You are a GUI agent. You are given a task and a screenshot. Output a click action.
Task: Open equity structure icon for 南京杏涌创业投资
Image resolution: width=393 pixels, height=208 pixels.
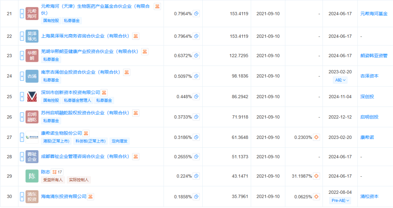[x=127, y=72]
